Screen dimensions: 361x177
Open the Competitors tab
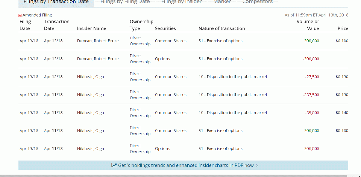[x=258, y=2]
